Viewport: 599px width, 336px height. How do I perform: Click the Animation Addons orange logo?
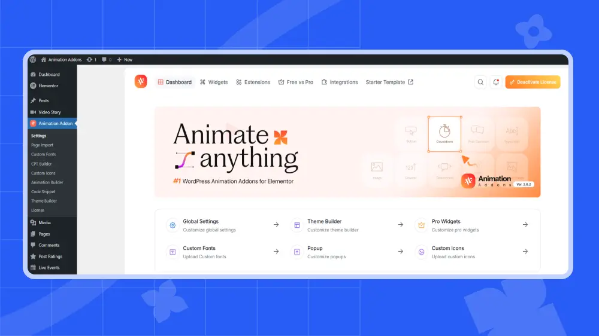(x=141, y=81)
